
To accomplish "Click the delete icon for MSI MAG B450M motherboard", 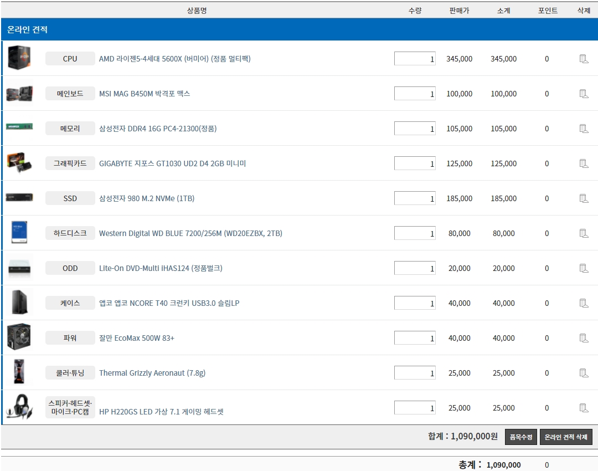I will (584, 94).
